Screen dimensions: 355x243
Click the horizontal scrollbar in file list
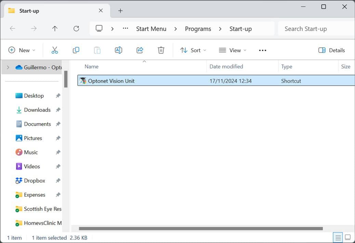(x=201, y=229)
